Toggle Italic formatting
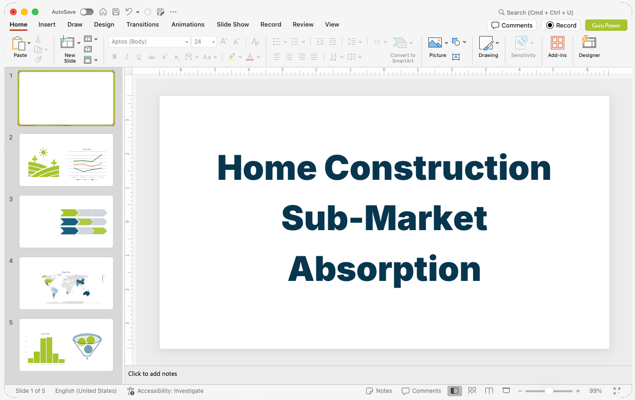635x400 pixels. point(127,57)
